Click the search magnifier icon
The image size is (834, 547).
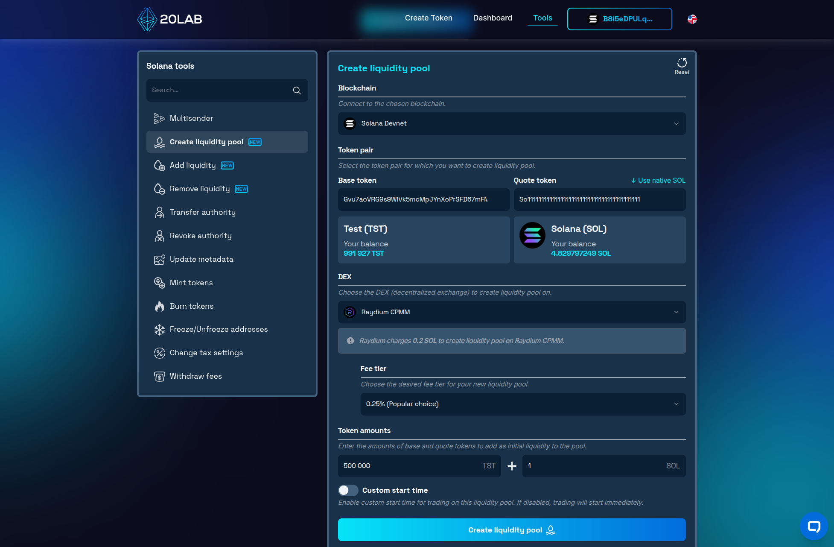pyautogui.click(x=297, y=91)
